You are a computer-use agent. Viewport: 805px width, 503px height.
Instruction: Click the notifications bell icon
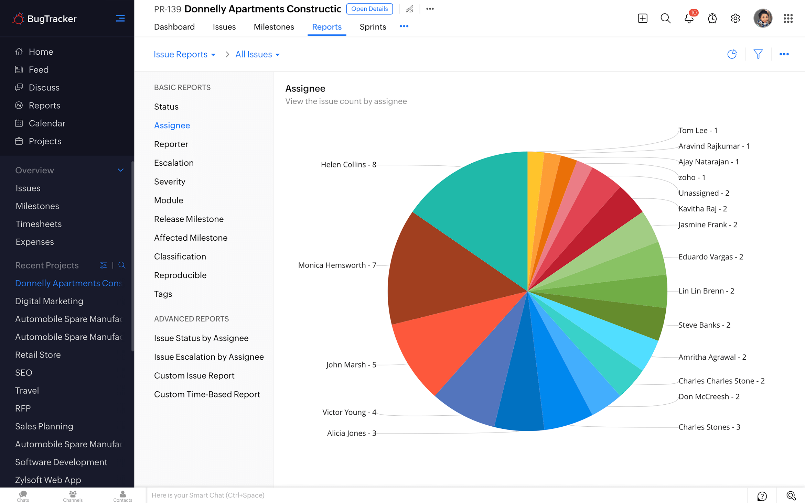click(x=689, y=18)
